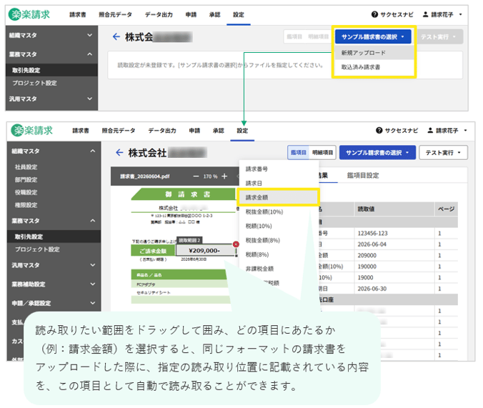Open 請求花子 user menu in the second screenshot
The image size is (483, 408).
447,131
